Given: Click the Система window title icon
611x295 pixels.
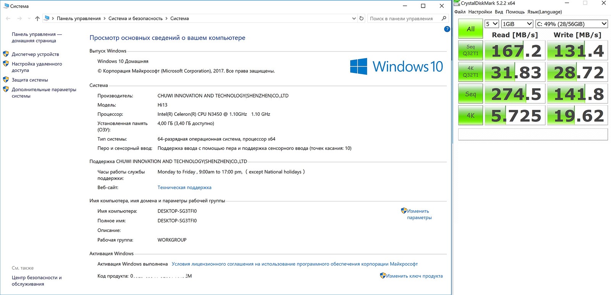Looking at the screenshot, I should [6, 6].
